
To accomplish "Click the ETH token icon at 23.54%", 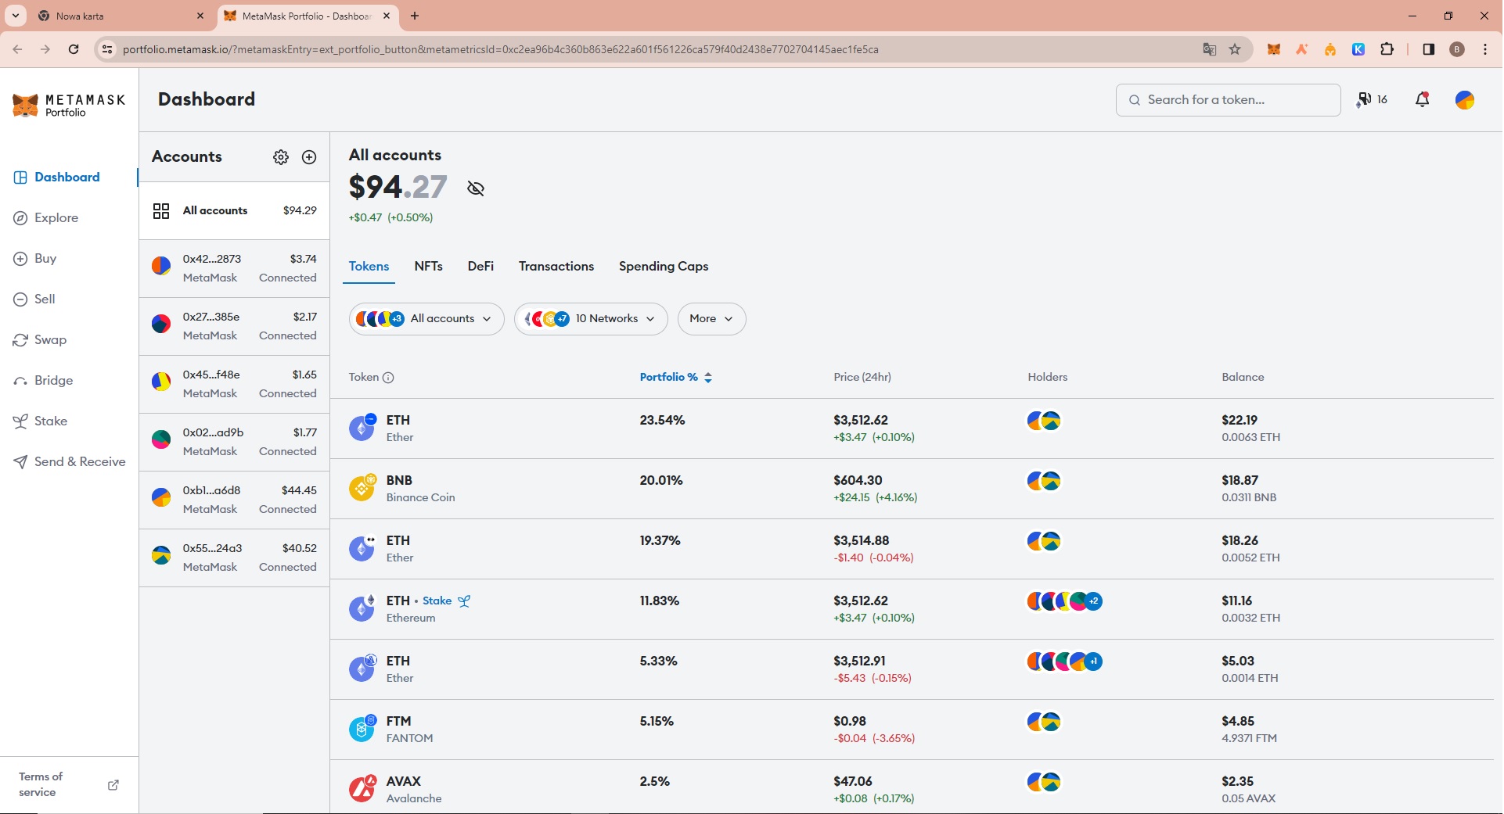I will point(362,428).
